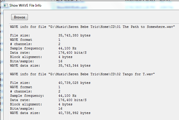179x120 pixels.
Task: Click the Browse button
Action: (x=20, y=17)
